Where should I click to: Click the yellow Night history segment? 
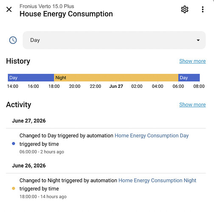[x=116, y=78]
